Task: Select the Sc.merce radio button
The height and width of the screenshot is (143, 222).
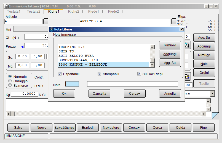Action: click(x=10, y=85)
